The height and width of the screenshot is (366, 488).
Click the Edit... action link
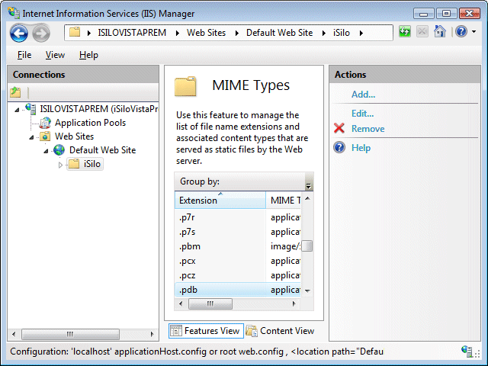pos(362,114)
